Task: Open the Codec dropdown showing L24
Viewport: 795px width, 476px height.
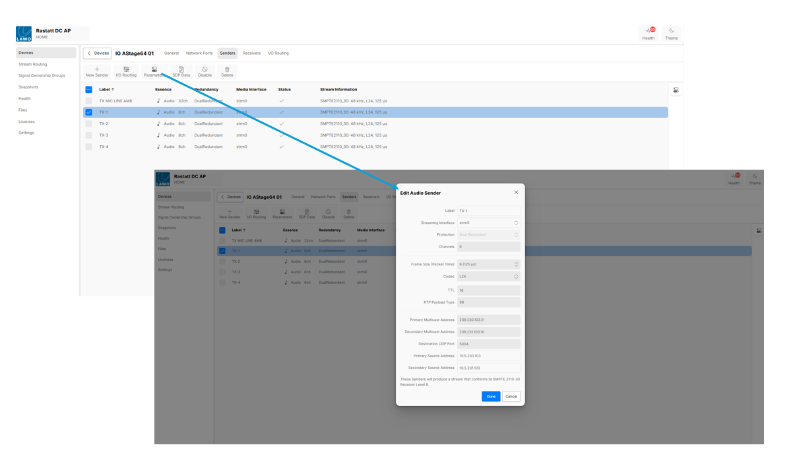Action: [488, 277]
